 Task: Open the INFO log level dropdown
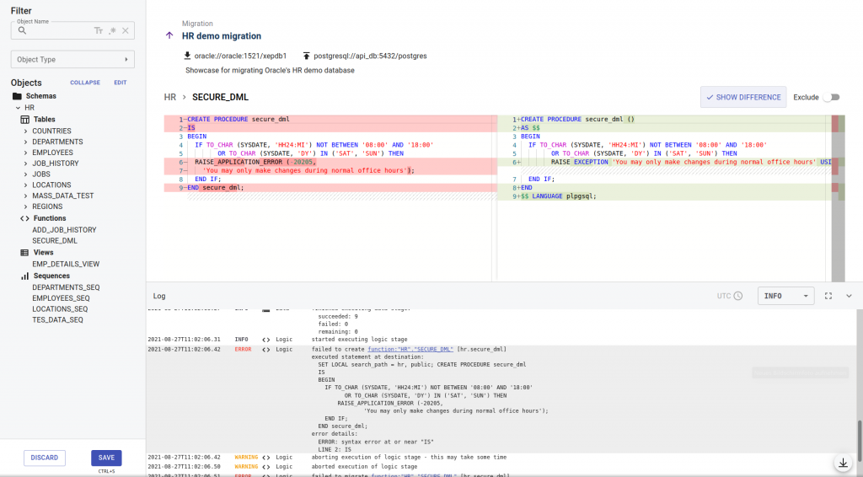(x=786, y=296)
